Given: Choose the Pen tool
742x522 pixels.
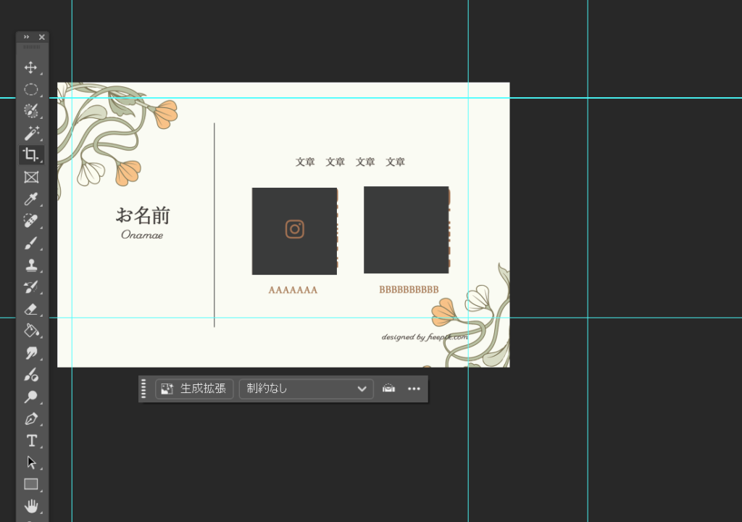Looking at the screenshot, I should [x=31, y=418].
